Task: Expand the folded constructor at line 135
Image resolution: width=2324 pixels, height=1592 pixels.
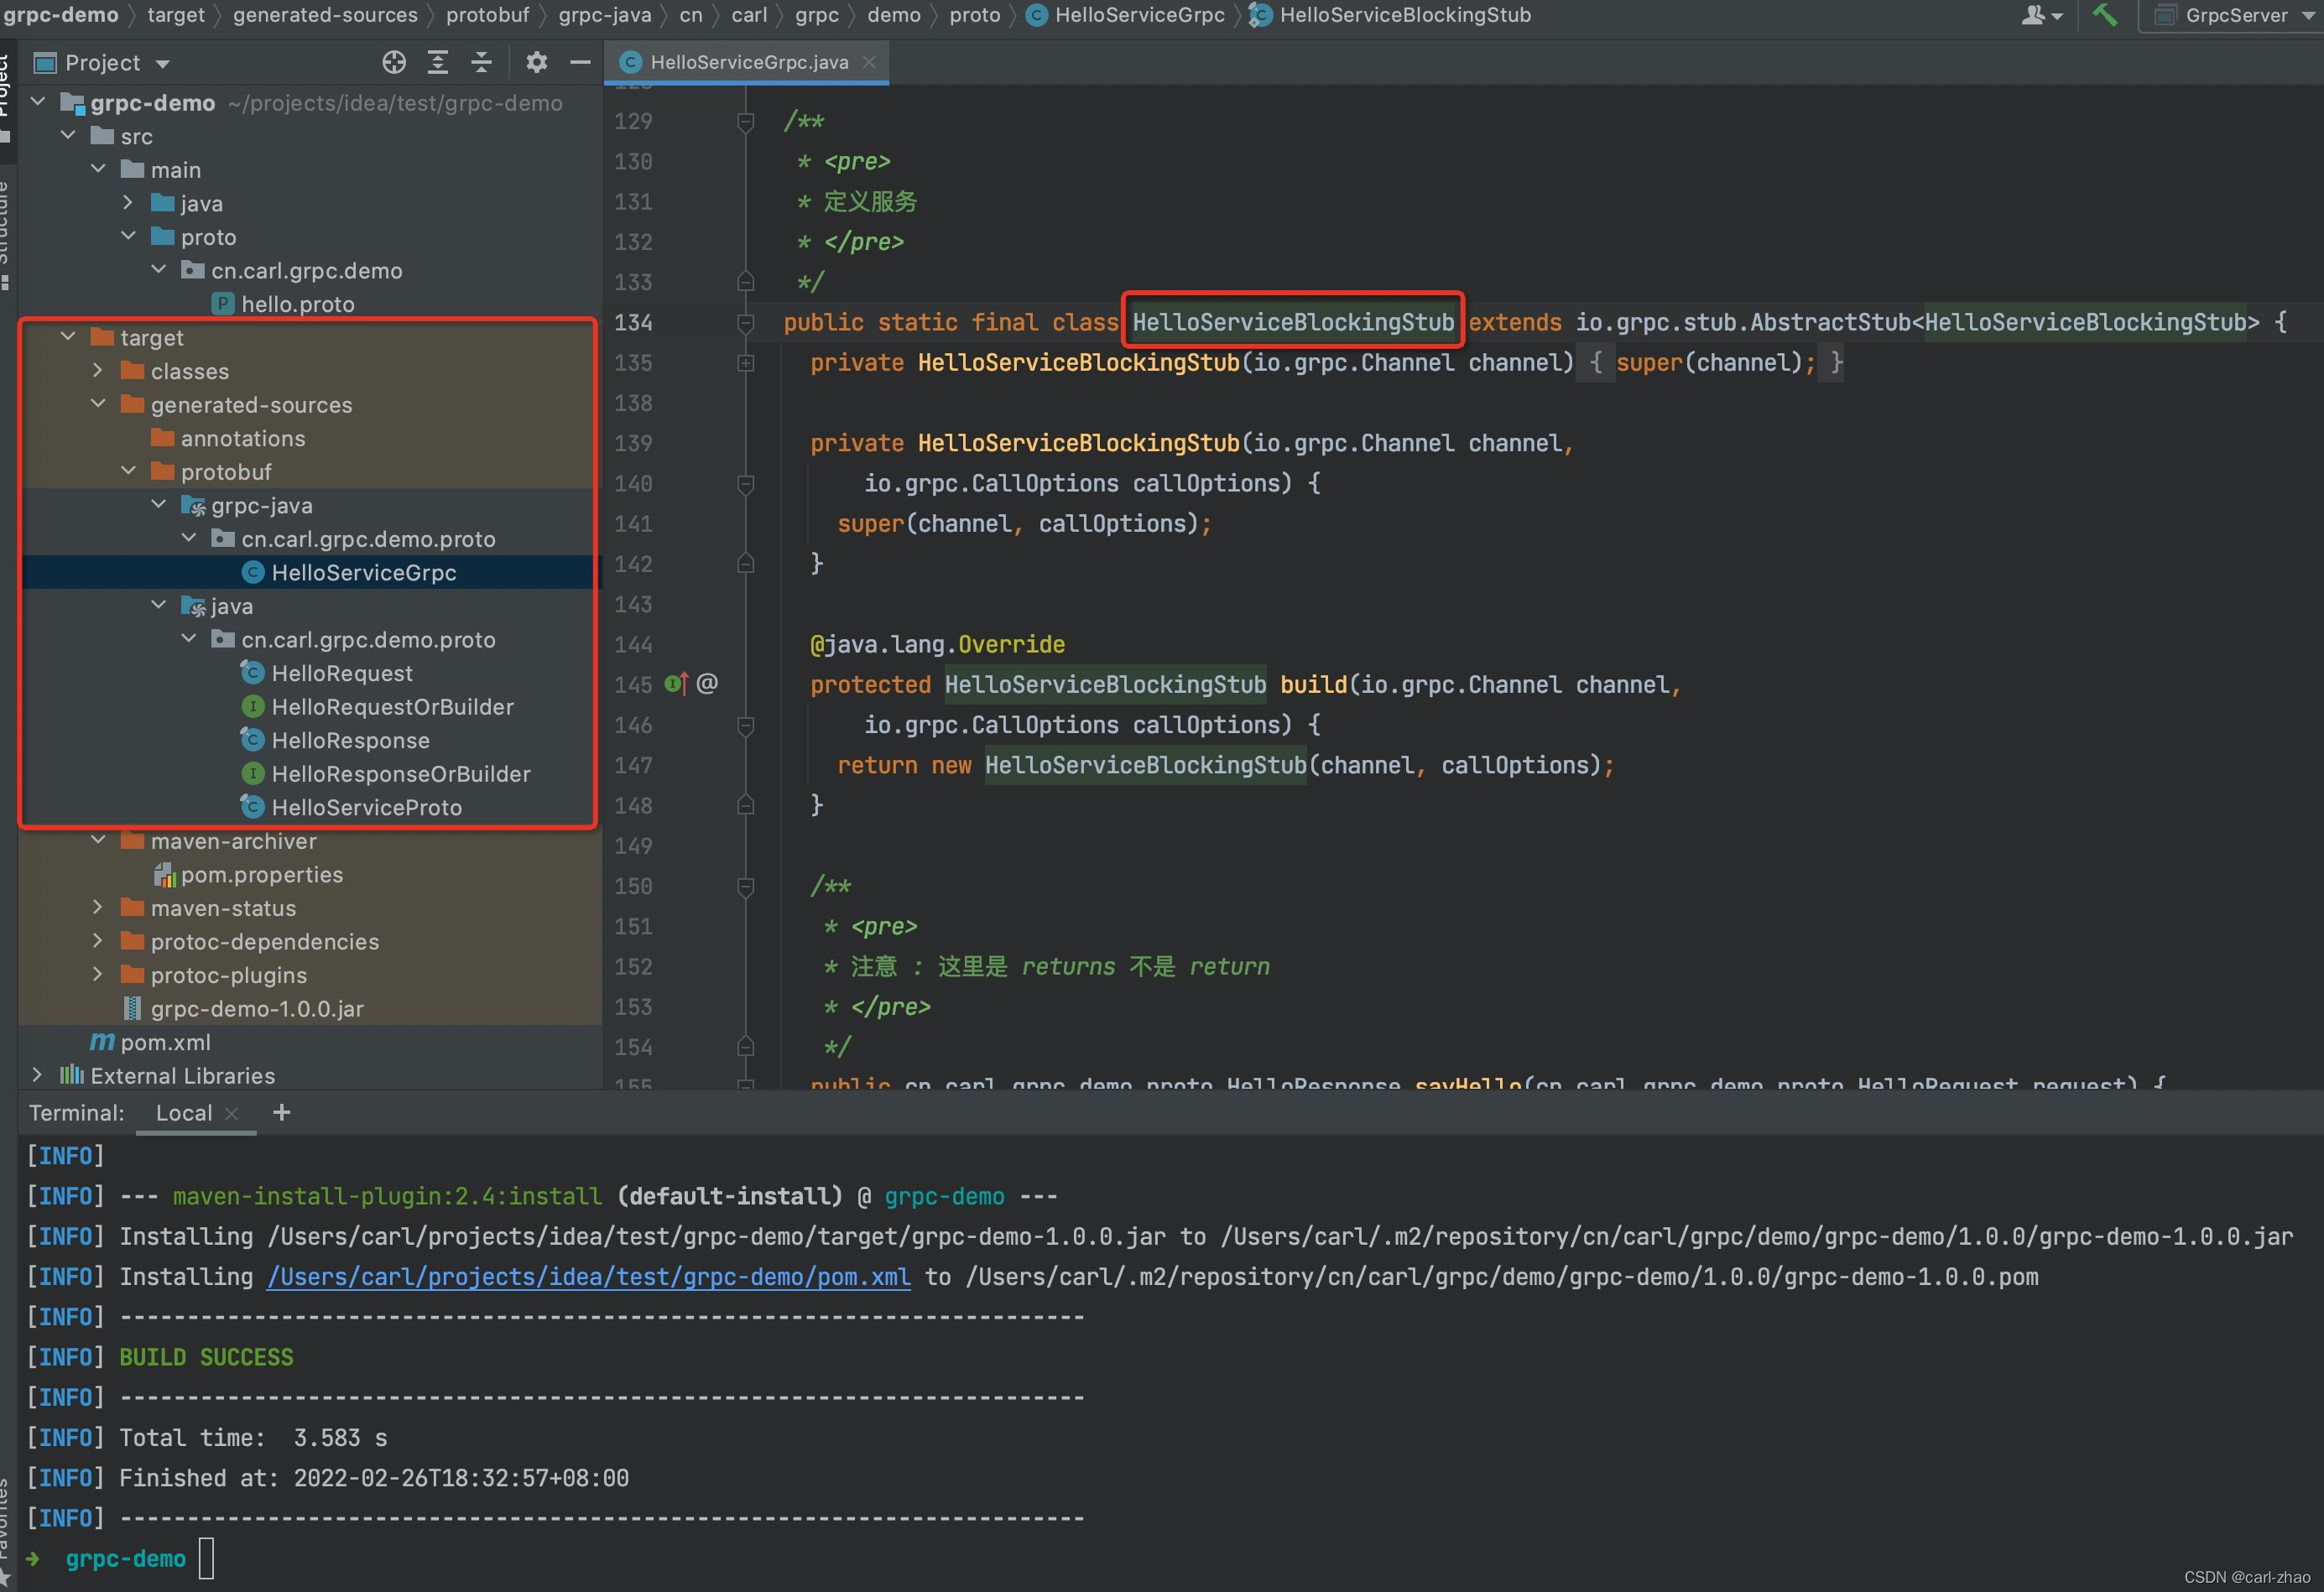Action: 745,363
